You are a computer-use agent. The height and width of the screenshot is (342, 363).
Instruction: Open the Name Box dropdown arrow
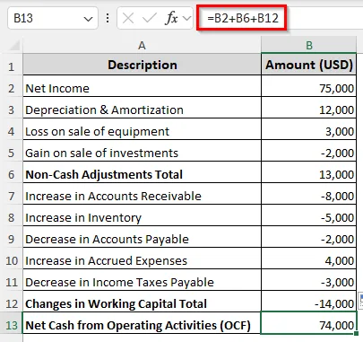[x=88, y=19]
